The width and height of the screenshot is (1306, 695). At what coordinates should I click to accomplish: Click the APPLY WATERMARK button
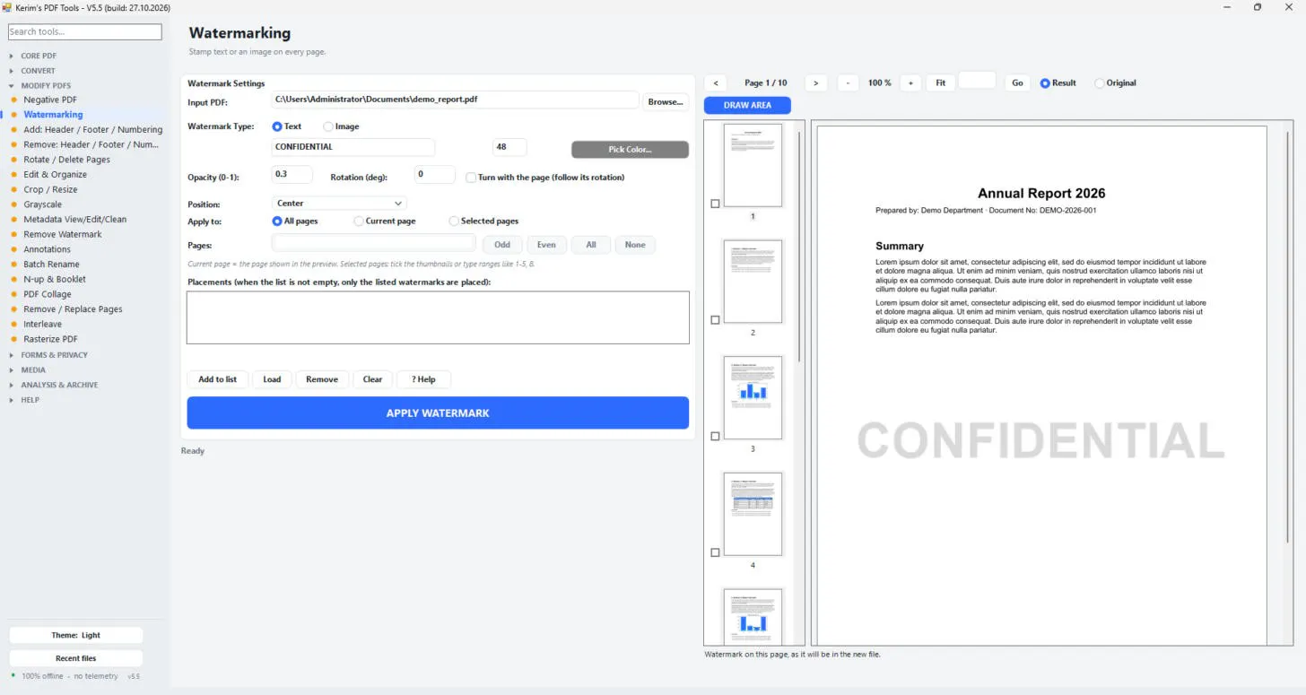pos(438,413)
